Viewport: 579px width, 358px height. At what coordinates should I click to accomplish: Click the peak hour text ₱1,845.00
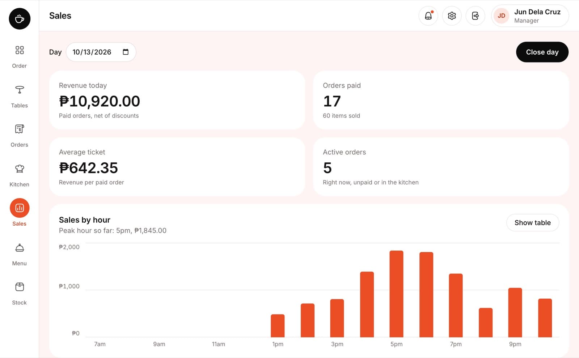[x=150, y=231]
